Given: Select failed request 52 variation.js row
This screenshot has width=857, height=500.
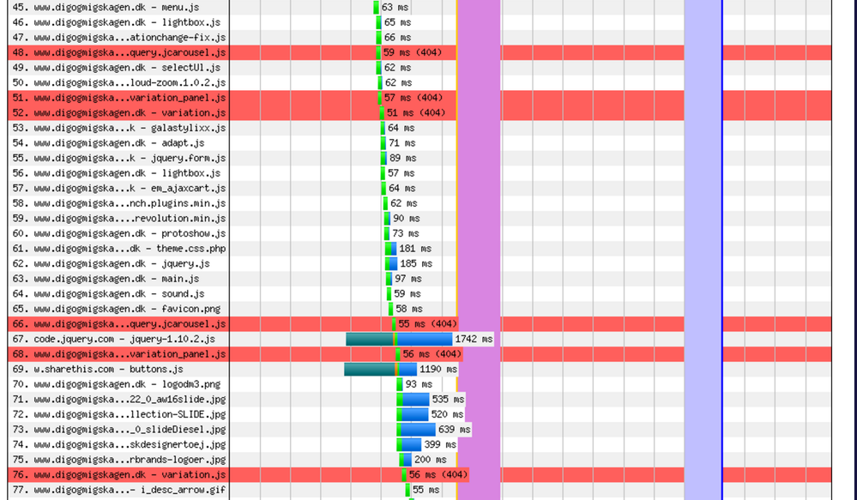Looking at the screenshot, I should click(119, 112).
